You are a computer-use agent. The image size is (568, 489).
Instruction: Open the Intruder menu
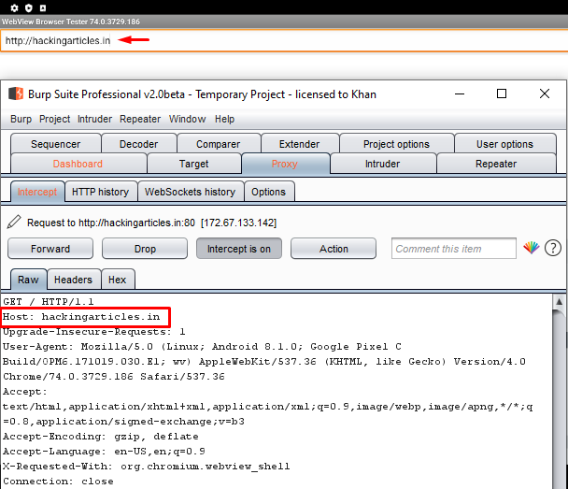click(x=94, y=119)
